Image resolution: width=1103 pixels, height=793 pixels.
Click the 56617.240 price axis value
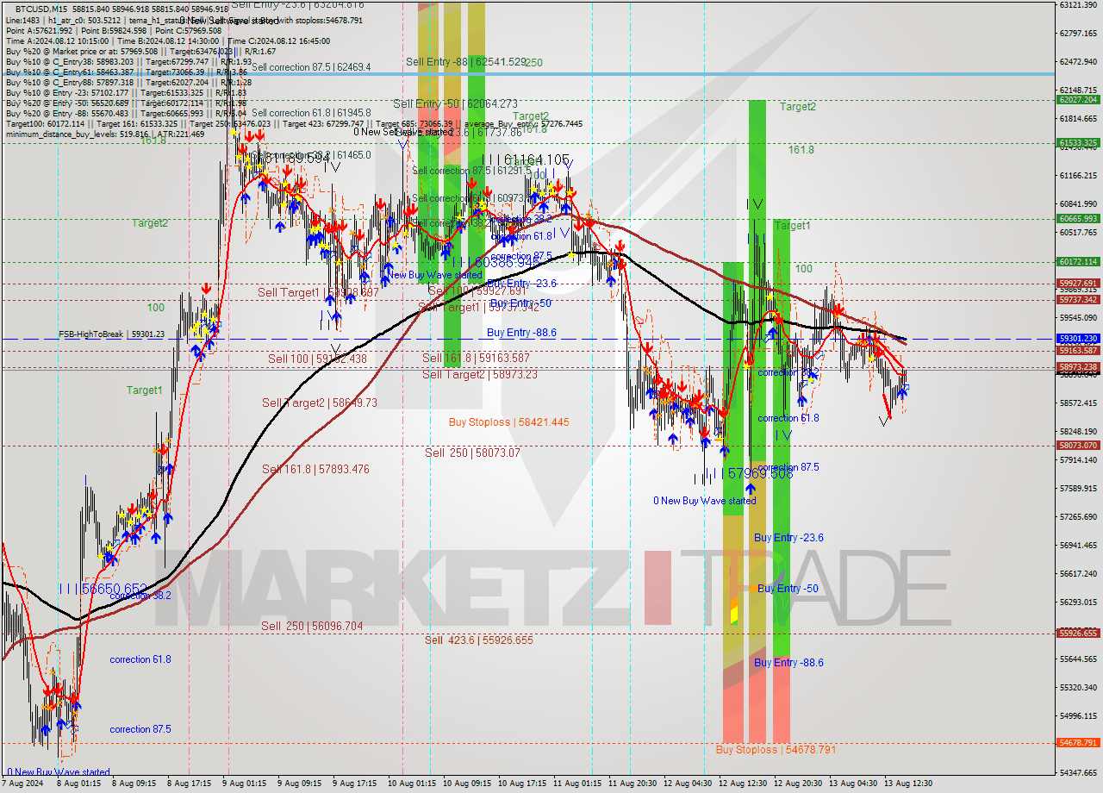tap(1078, 573)
